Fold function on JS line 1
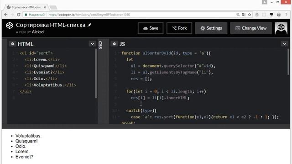The width and height of the screenshot is (292, 164). coord(119,53)
